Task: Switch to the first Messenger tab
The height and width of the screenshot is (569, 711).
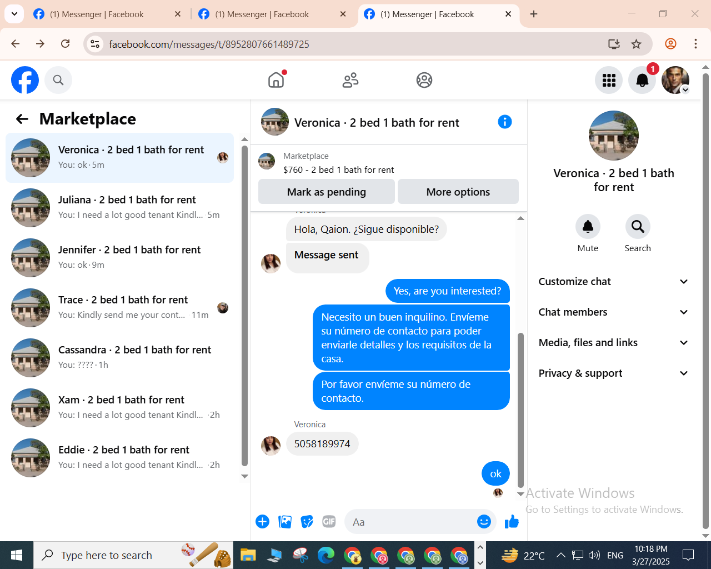Action: [107, 14]
